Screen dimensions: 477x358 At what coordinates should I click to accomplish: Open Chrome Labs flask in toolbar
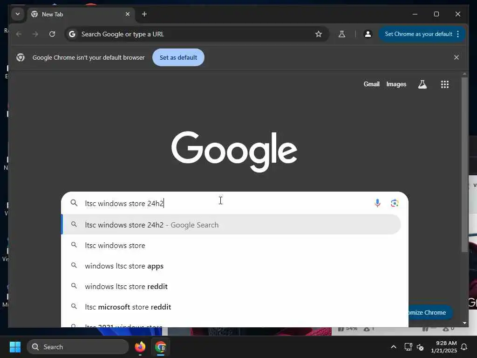pos(342,34)
